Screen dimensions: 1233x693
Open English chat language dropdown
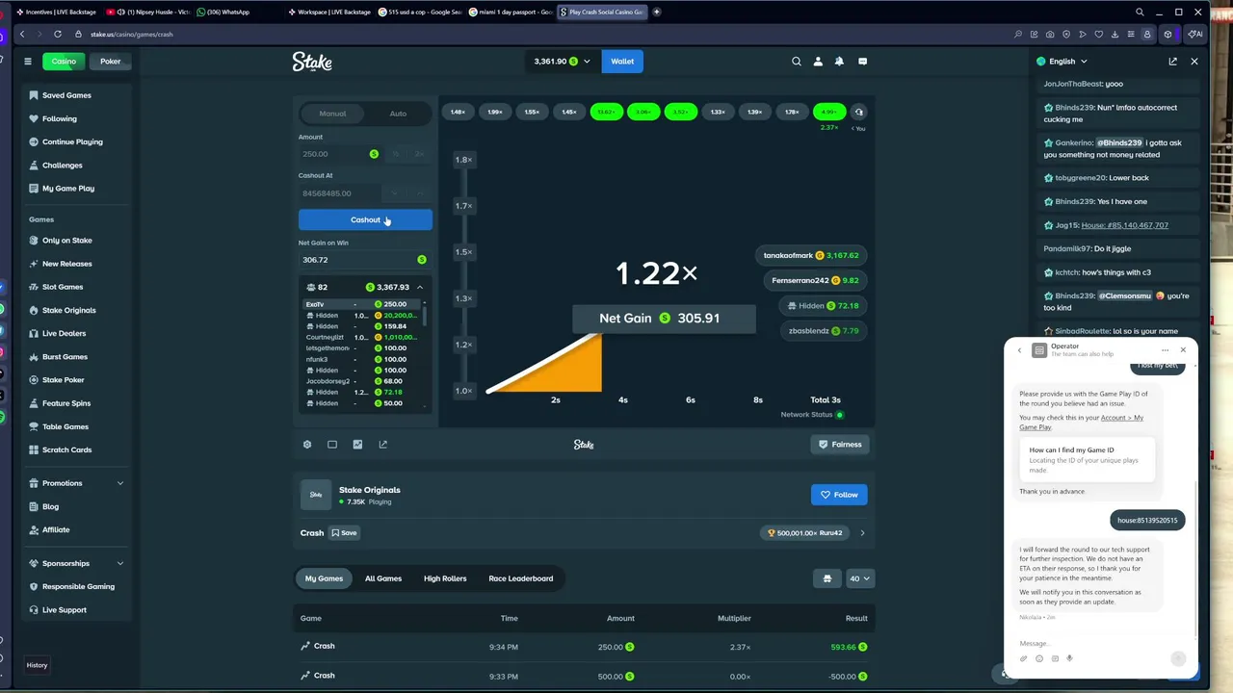(x=1062, y=61)
